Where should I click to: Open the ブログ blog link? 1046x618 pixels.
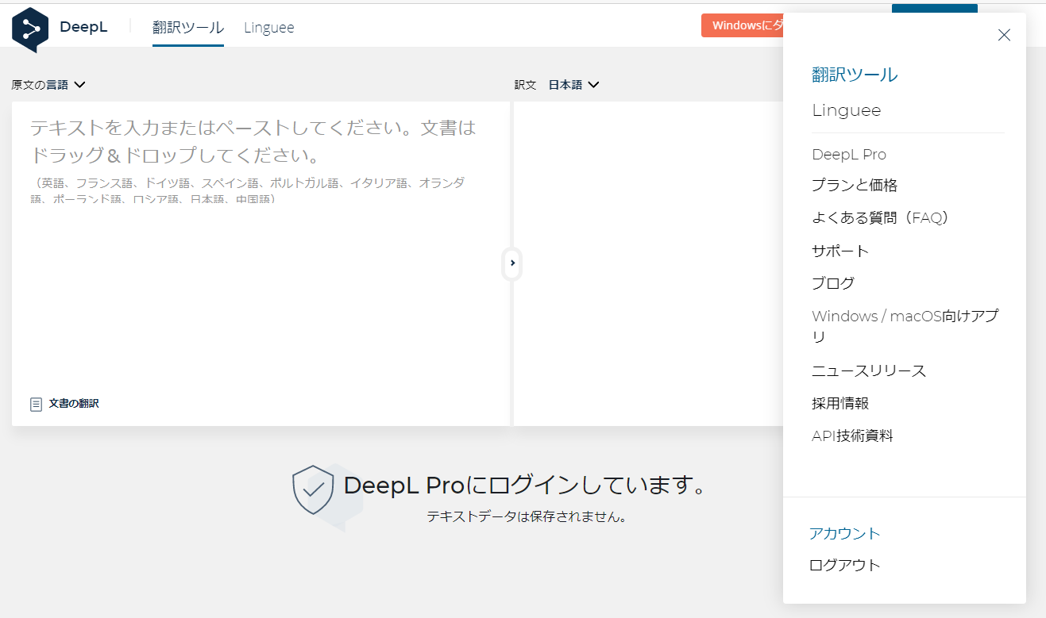pos(832,282)
